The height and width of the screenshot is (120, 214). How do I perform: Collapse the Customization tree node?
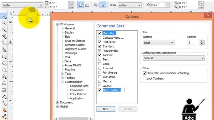point(63,82)
